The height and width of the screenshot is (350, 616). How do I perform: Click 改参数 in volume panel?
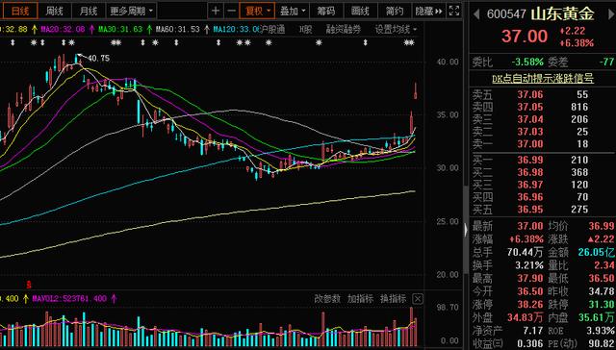(x=327, y=299)
